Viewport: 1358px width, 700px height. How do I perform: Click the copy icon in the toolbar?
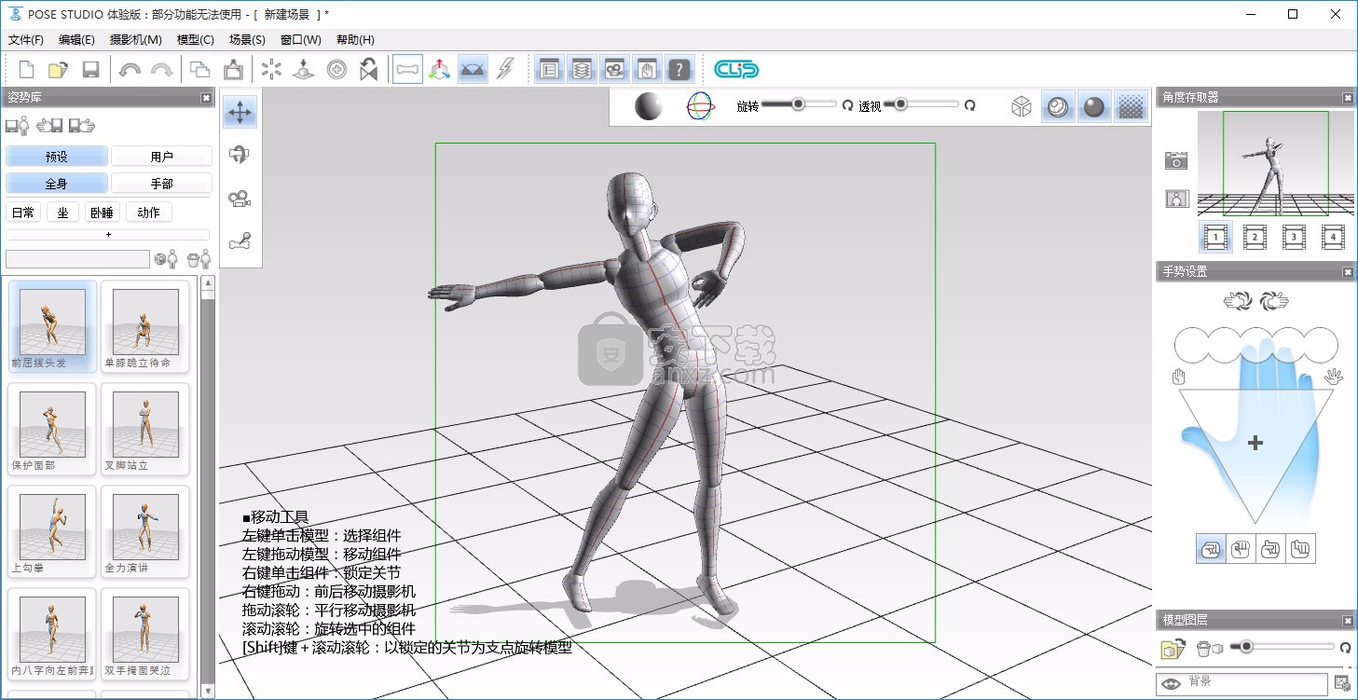coord(199,70)
